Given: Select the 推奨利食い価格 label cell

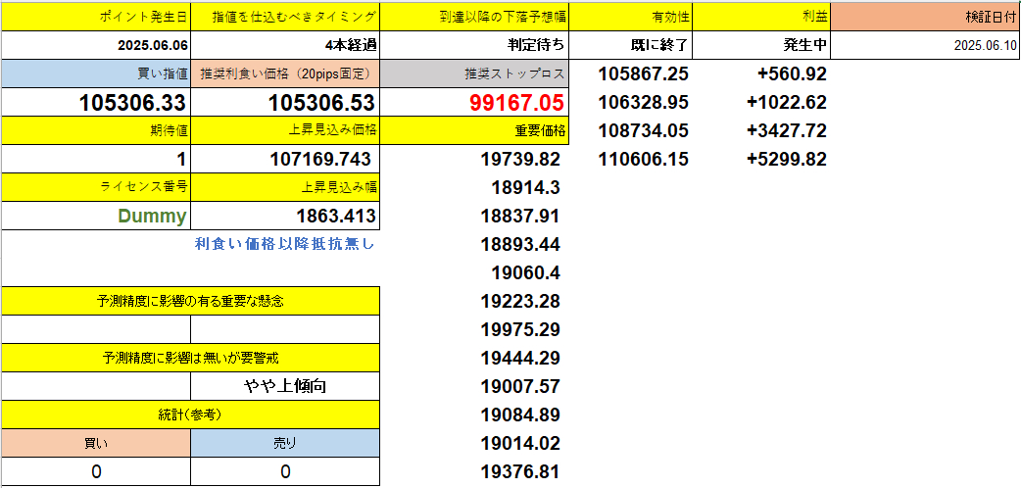Looking at the screenshot, I should 285,73.
